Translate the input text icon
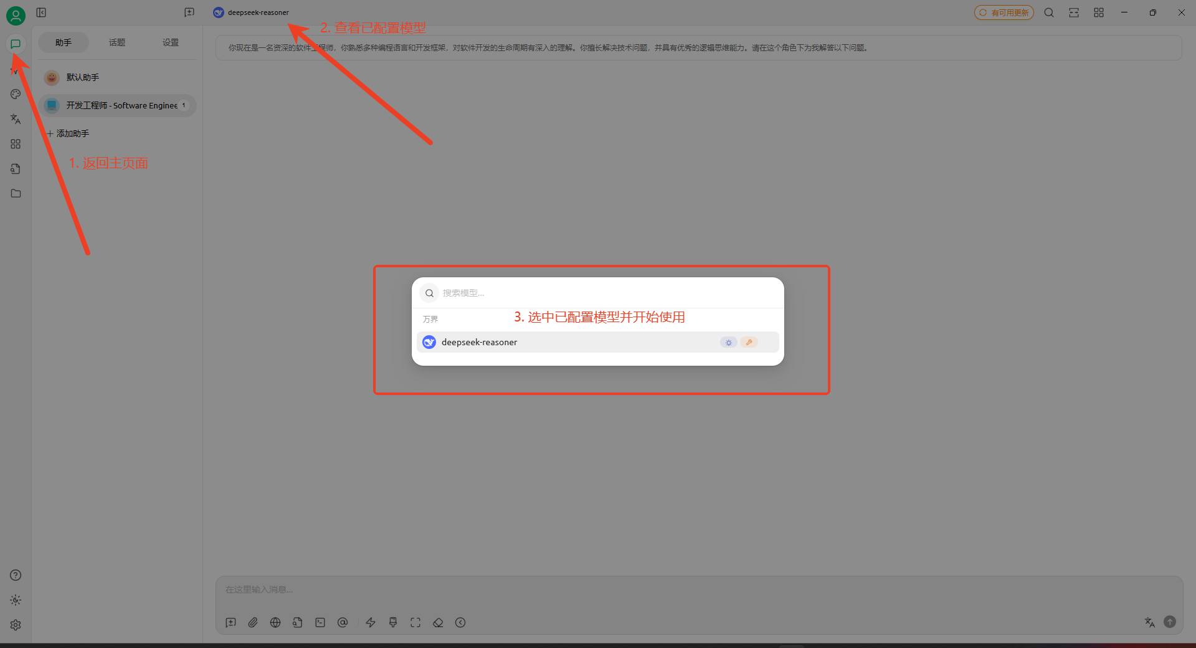The width and height of the screenshot is (1196, 648). 1150,622
